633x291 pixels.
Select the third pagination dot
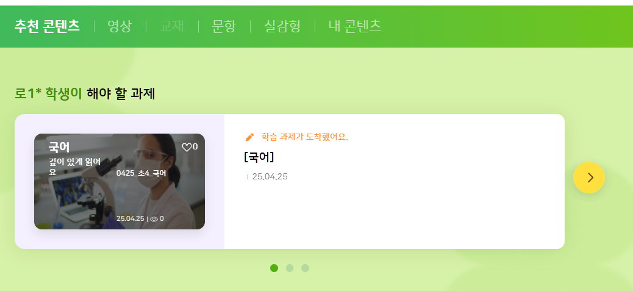305,268
